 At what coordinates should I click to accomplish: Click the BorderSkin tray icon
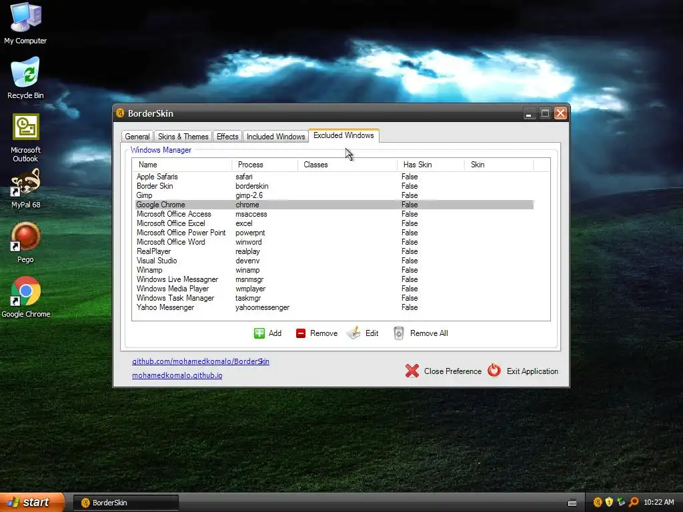tap(598, 503)
